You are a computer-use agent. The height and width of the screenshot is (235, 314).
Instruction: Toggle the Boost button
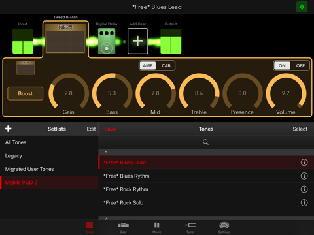coord(26,93)
